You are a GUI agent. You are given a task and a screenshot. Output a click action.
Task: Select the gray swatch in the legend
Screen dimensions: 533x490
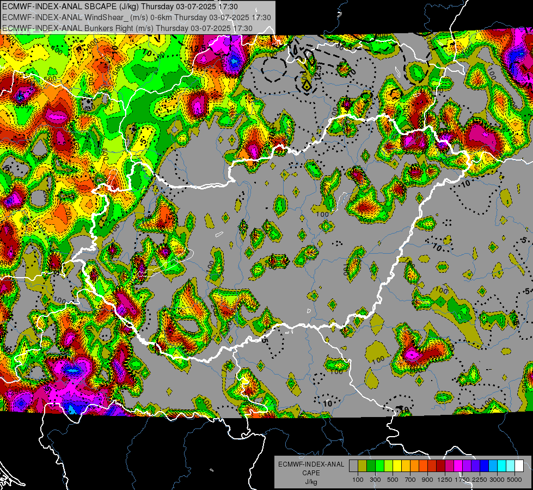tap(353, 466)
